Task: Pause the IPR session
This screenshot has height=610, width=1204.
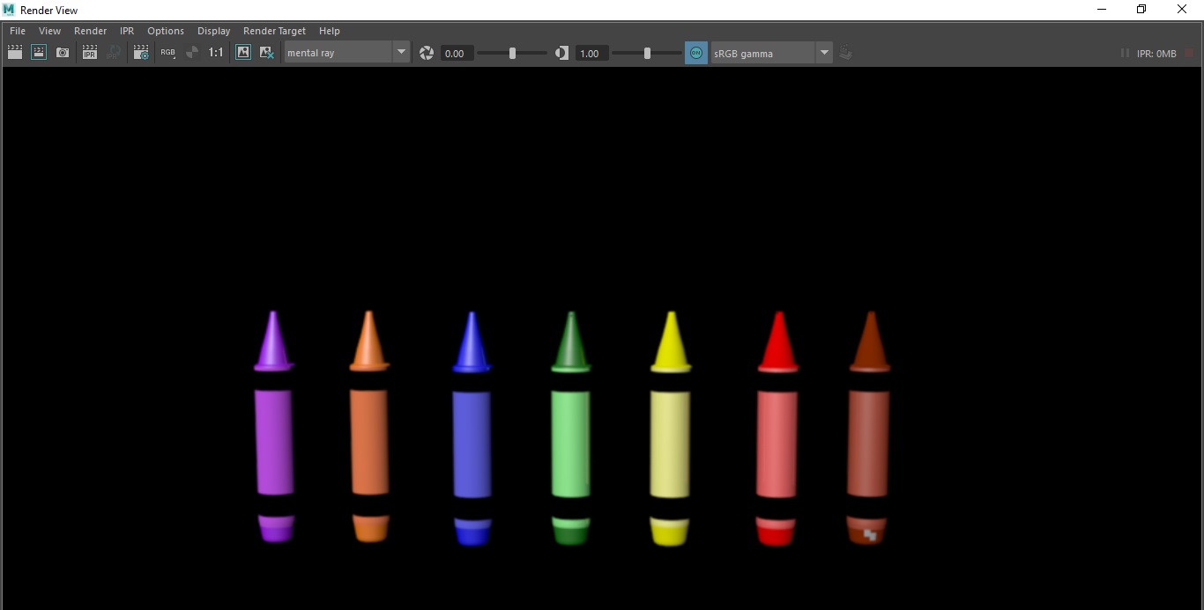Action: pos(1125,53)
